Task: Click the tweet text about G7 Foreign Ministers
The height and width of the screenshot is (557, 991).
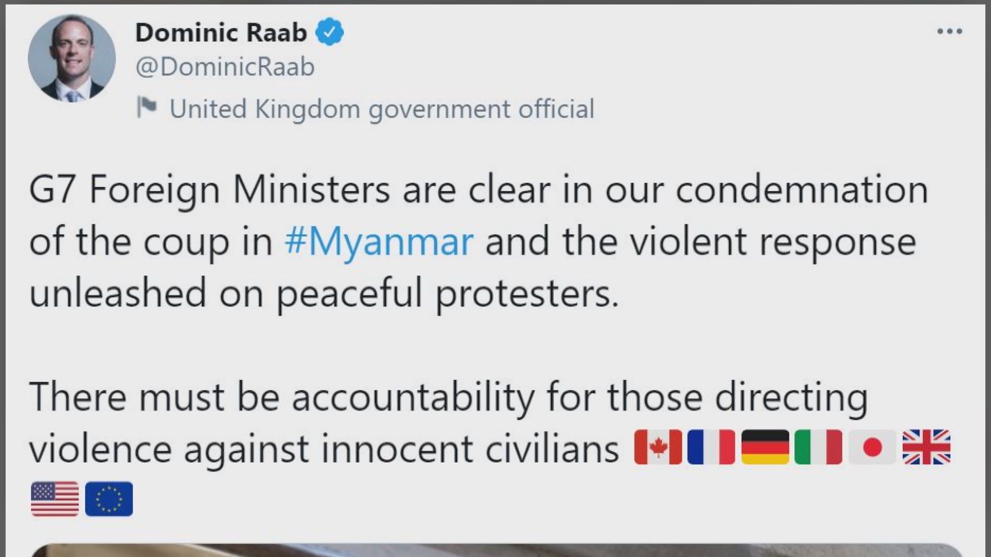Action: point(478,190)
